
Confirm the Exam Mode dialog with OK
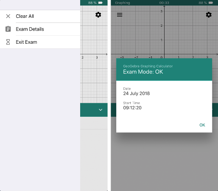click(202, 125)
